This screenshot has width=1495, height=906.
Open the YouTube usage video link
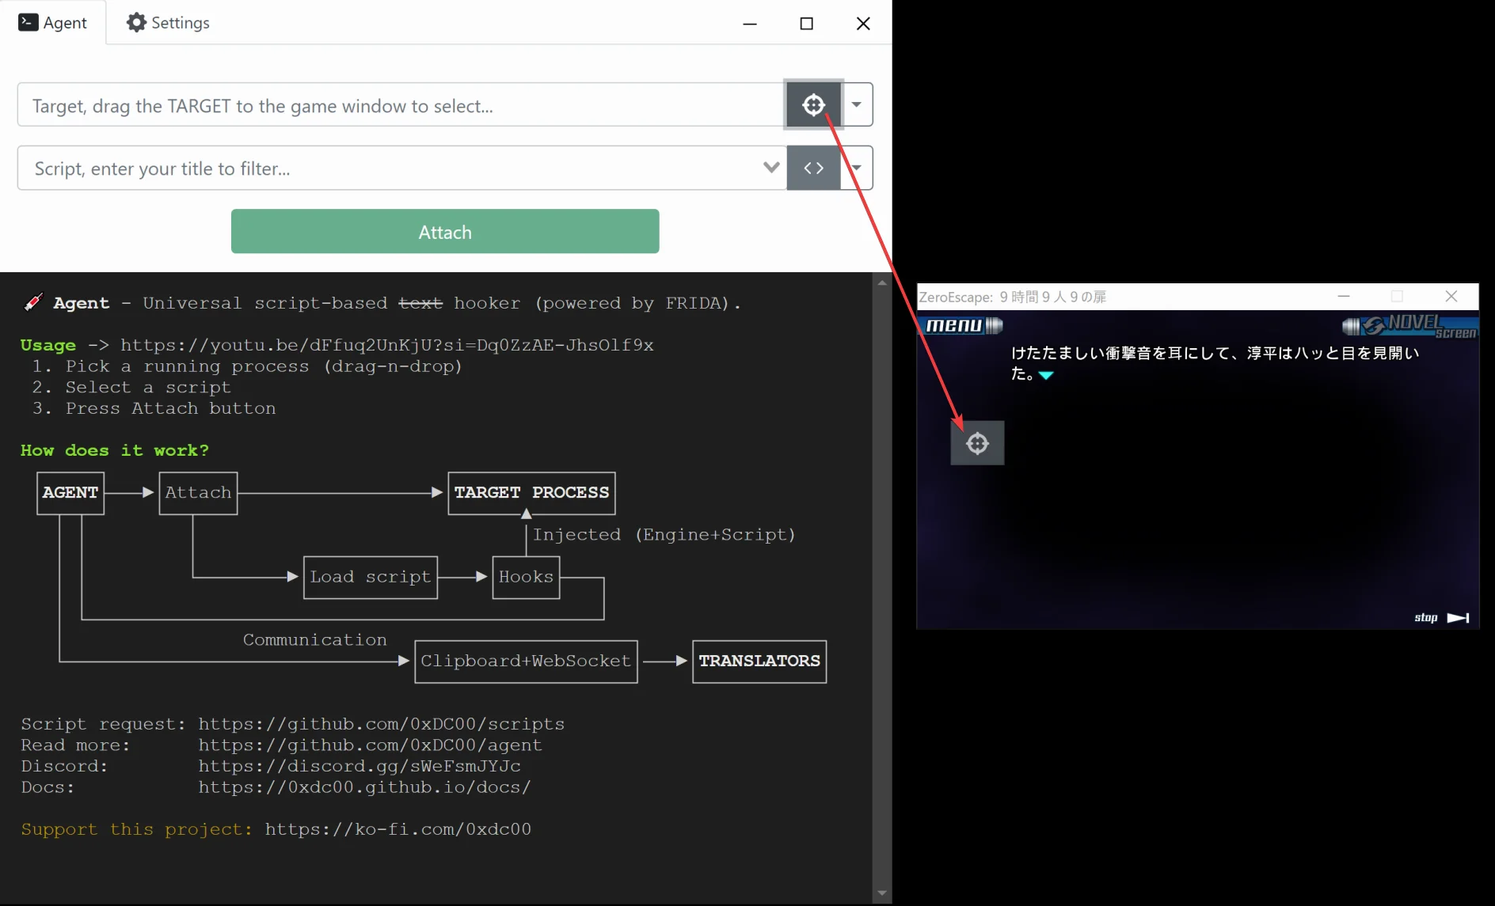[386, 345]
